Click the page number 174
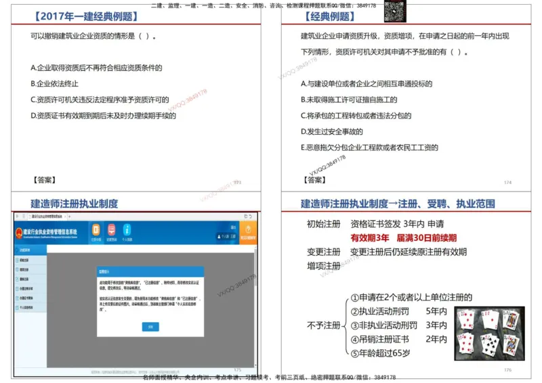Image resolution: width=542 pixels, height=383 pixels. click(x=507, y=182)
